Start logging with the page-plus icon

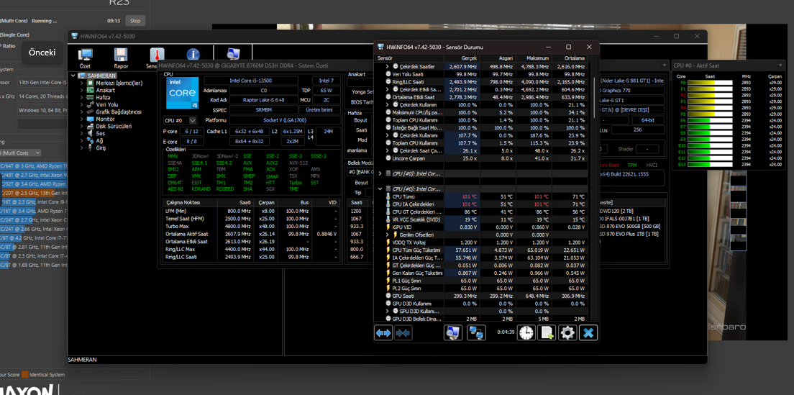click(547, 332)
